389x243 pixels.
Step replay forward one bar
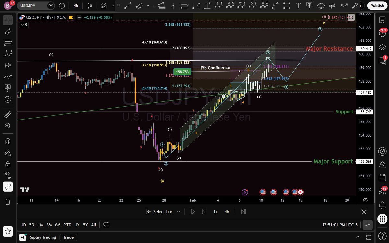coord(204,212)
